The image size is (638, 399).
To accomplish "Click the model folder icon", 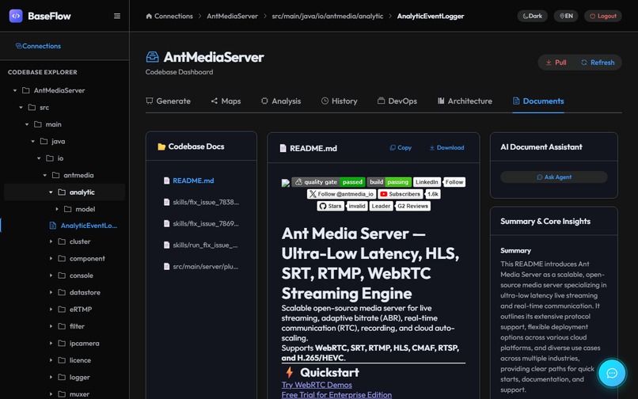I will 68,209.
